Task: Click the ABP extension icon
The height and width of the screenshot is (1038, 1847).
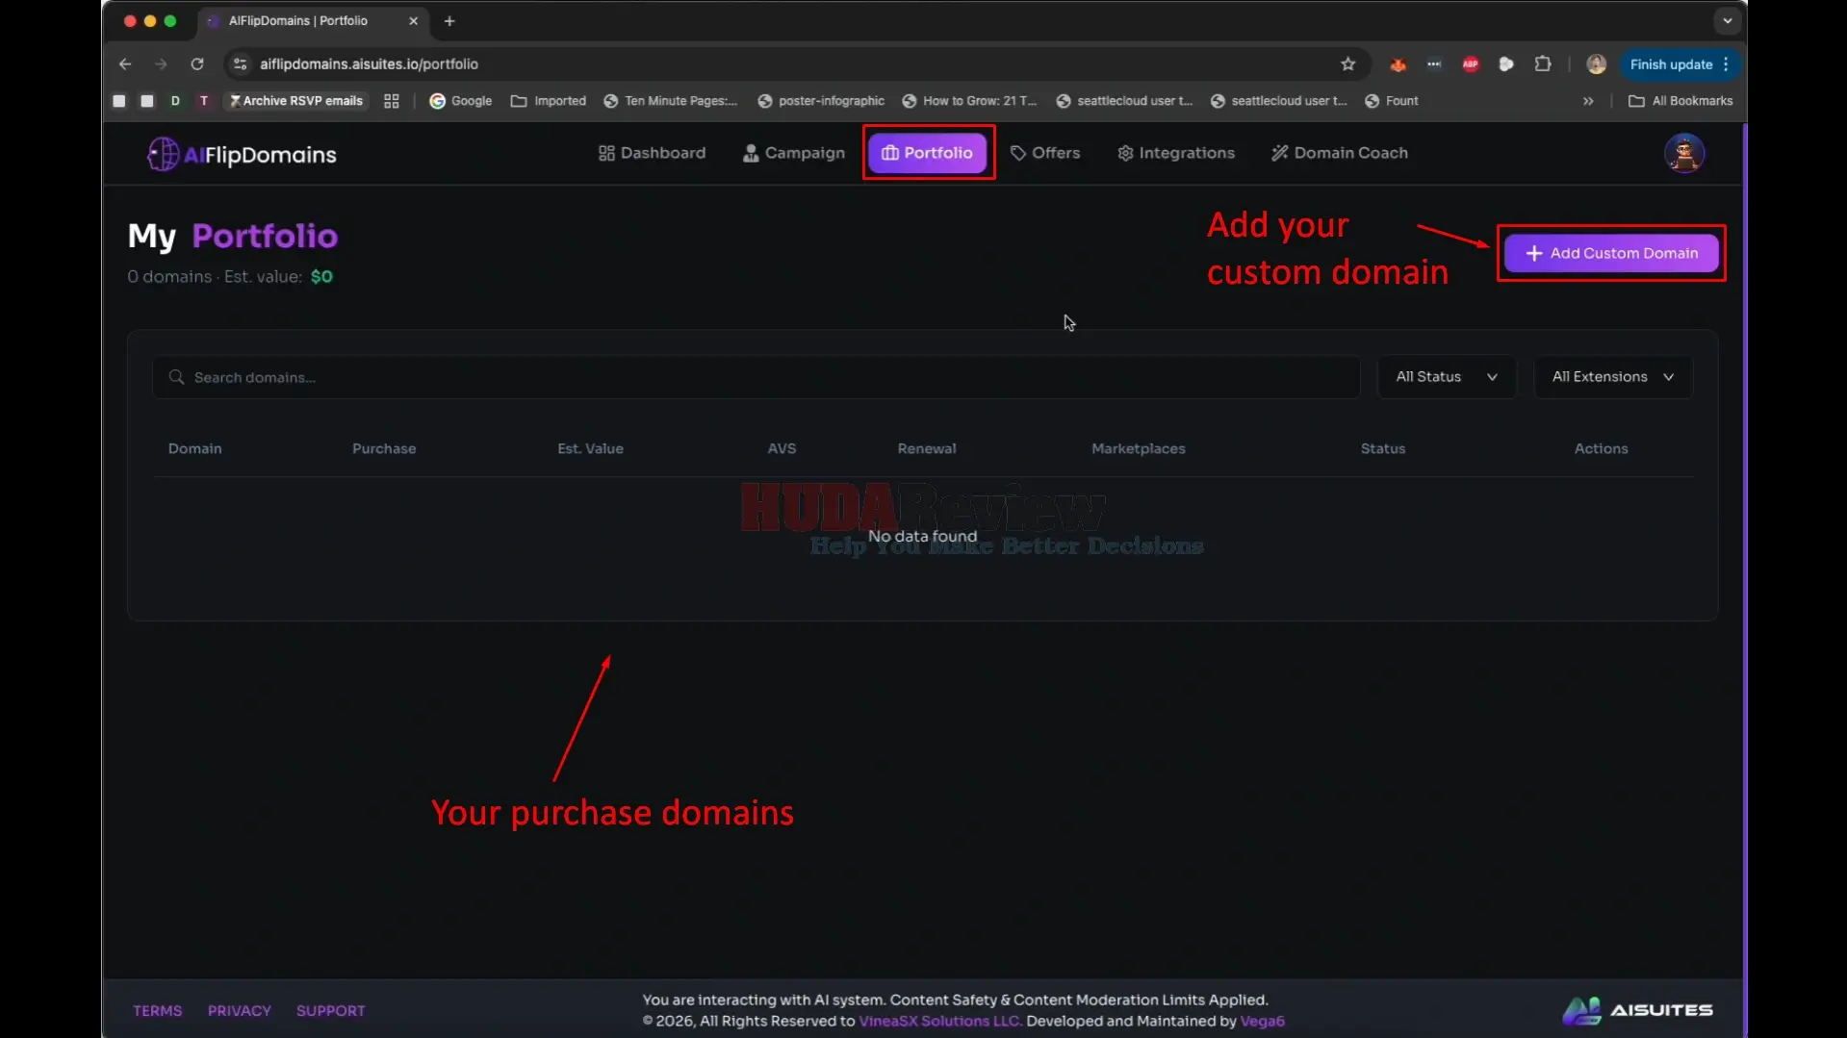Action: pyautogui.click(x=1471, y=64)
